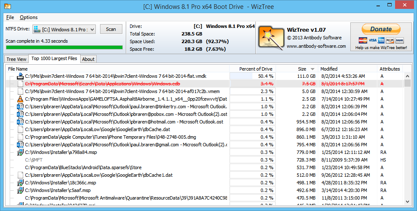
Task: Click the 779.0 MB size cell
Action: (306, 152)
